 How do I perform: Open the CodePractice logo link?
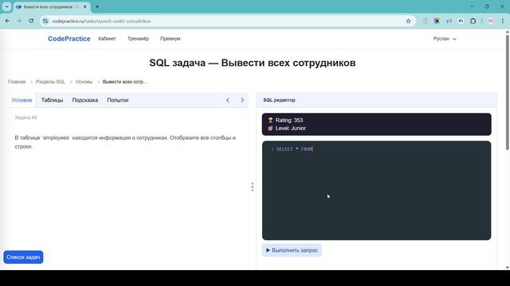[x=69, y=39]
